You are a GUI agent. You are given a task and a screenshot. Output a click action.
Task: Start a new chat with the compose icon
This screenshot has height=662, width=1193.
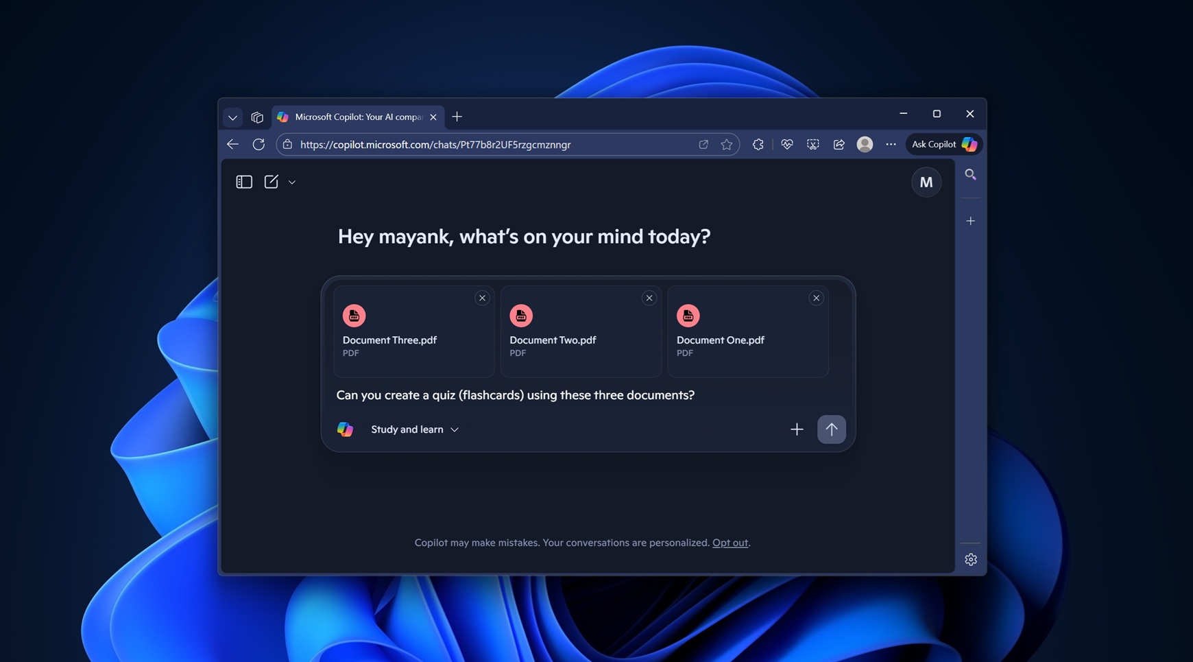click(x=272, y=182)
